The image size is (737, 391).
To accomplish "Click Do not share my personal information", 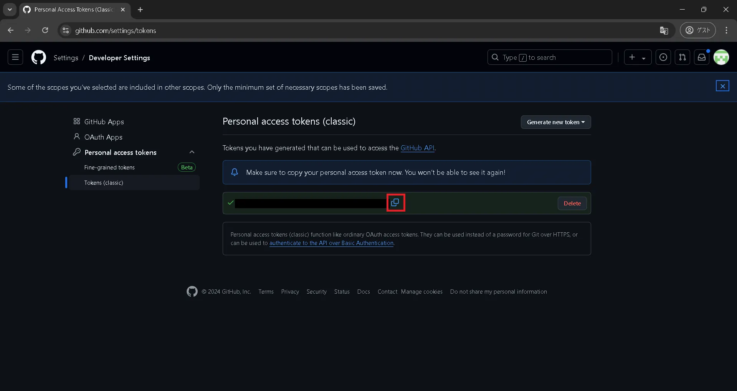I will click(498, 292).
